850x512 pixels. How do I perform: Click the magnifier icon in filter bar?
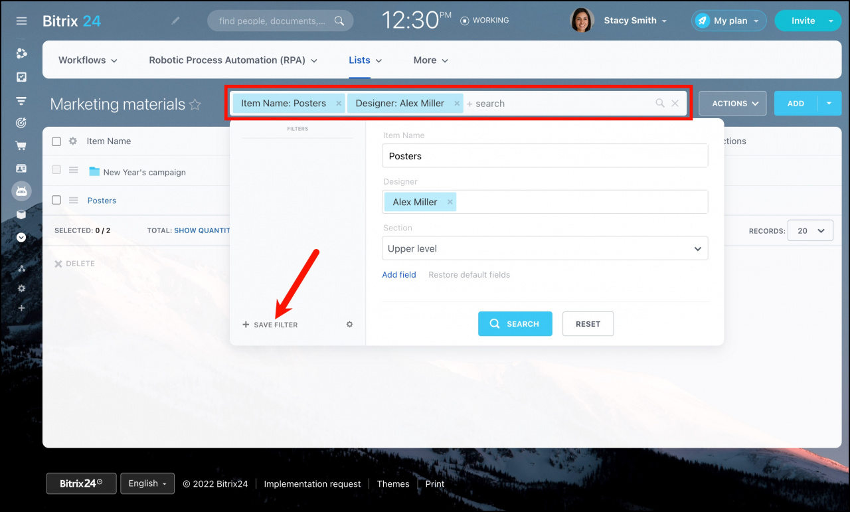coord(659,103)
